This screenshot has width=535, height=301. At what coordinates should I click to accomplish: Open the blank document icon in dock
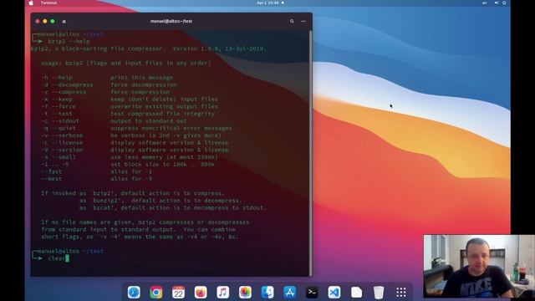[357, 293]
